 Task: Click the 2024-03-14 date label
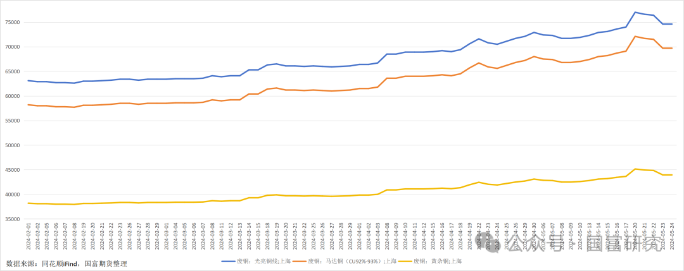point(249,237)
